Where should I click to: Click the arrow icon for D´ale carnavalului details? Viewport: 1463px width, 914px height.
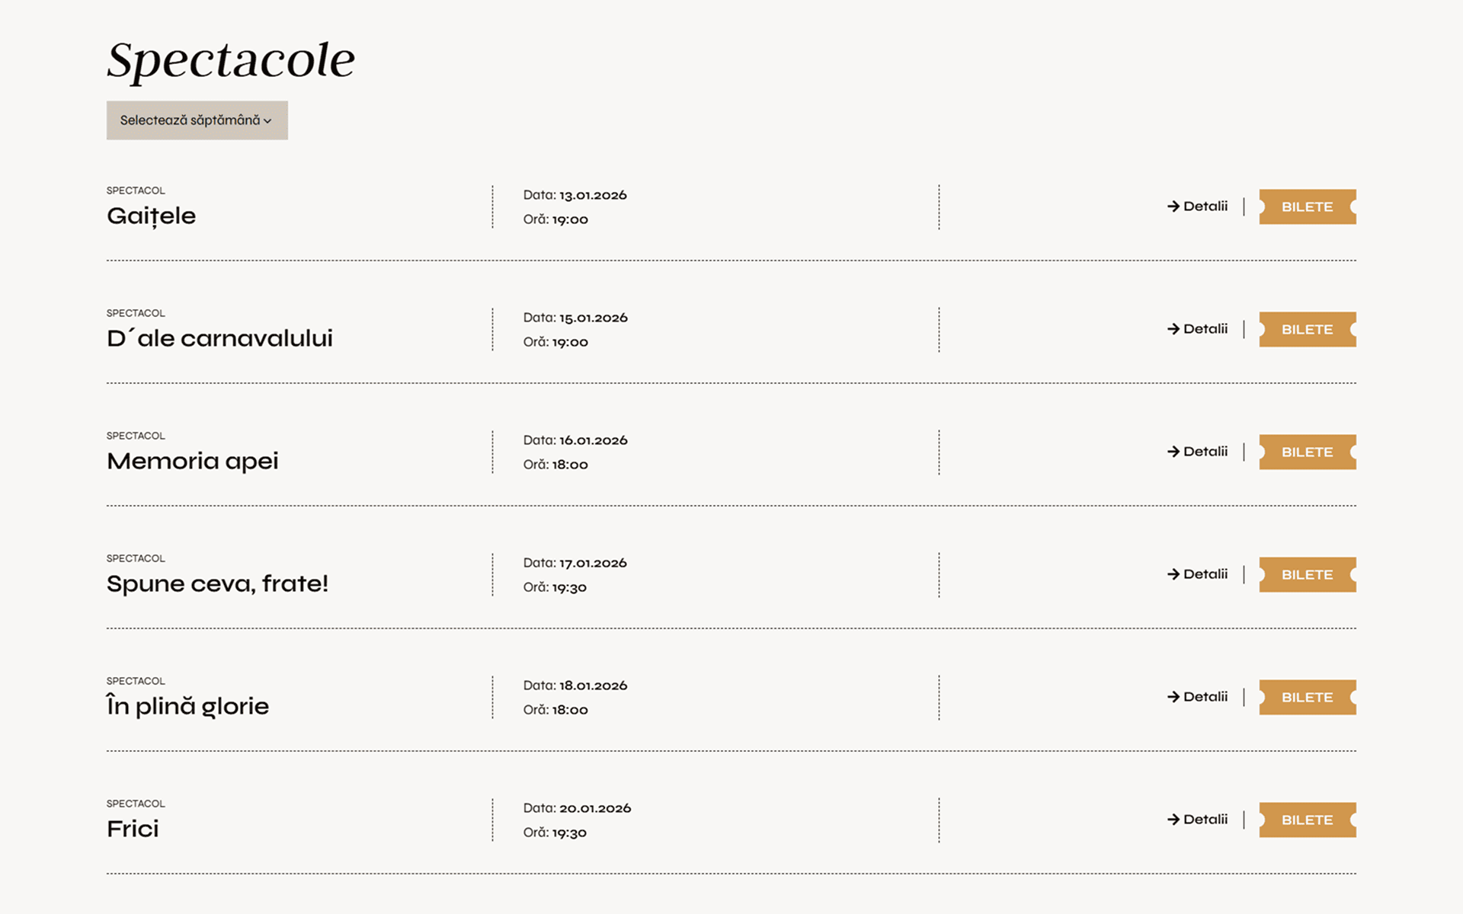click(x=1173, y=329)
